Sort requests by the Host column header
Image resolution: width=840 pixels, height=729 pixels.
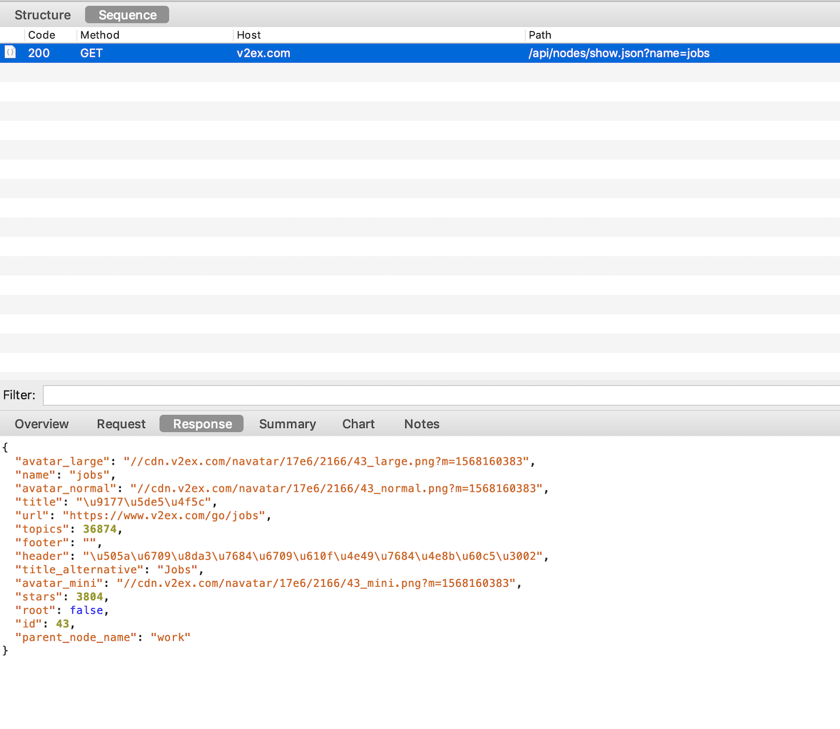point(380,35)
